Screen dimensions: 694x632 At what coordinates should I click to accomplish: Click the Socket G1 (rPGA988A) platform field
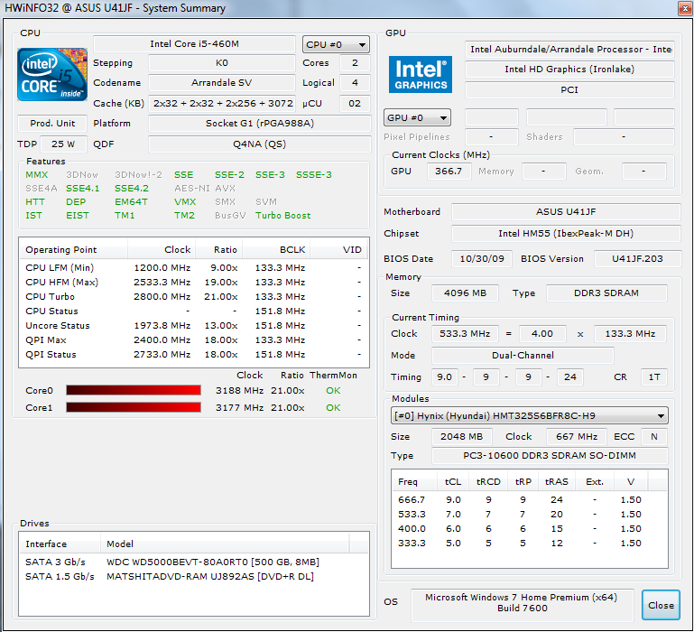(x=260, y=123)
